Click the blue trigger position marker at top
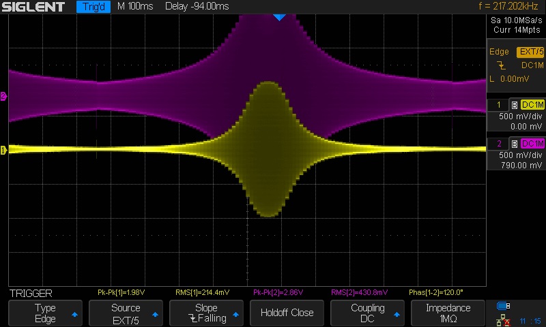Image resolution: width=546 pixels, height=327 pixels. [278, 16]
